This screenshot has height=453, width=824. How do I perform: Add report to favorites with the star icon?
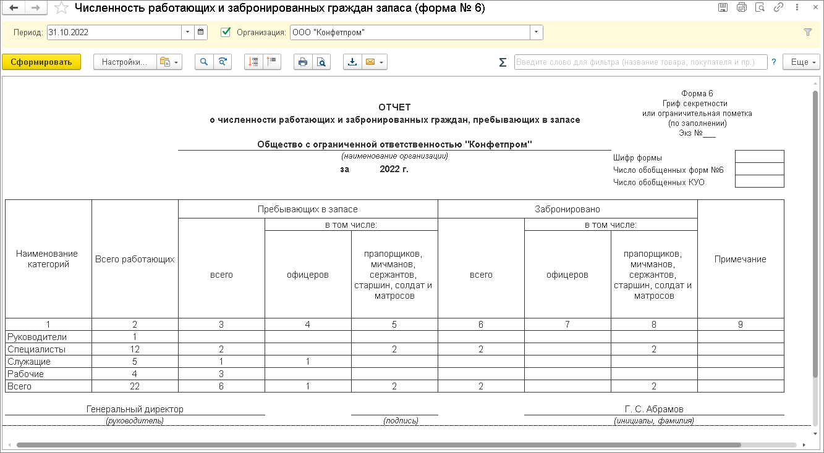point(61,8)
